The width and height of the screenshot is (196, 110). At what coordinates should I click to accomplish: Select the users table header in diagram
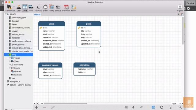click(x=52, y=24)
